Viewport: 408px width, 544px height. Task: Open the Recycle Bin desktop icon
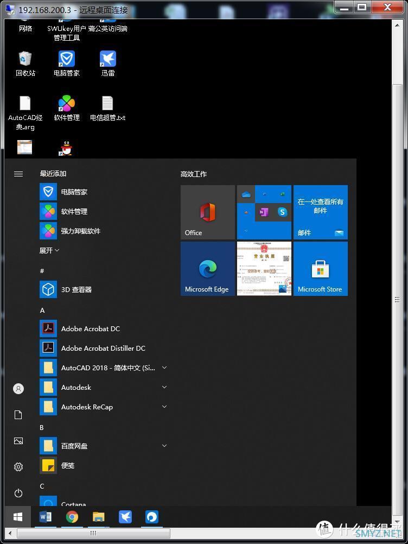25,64
